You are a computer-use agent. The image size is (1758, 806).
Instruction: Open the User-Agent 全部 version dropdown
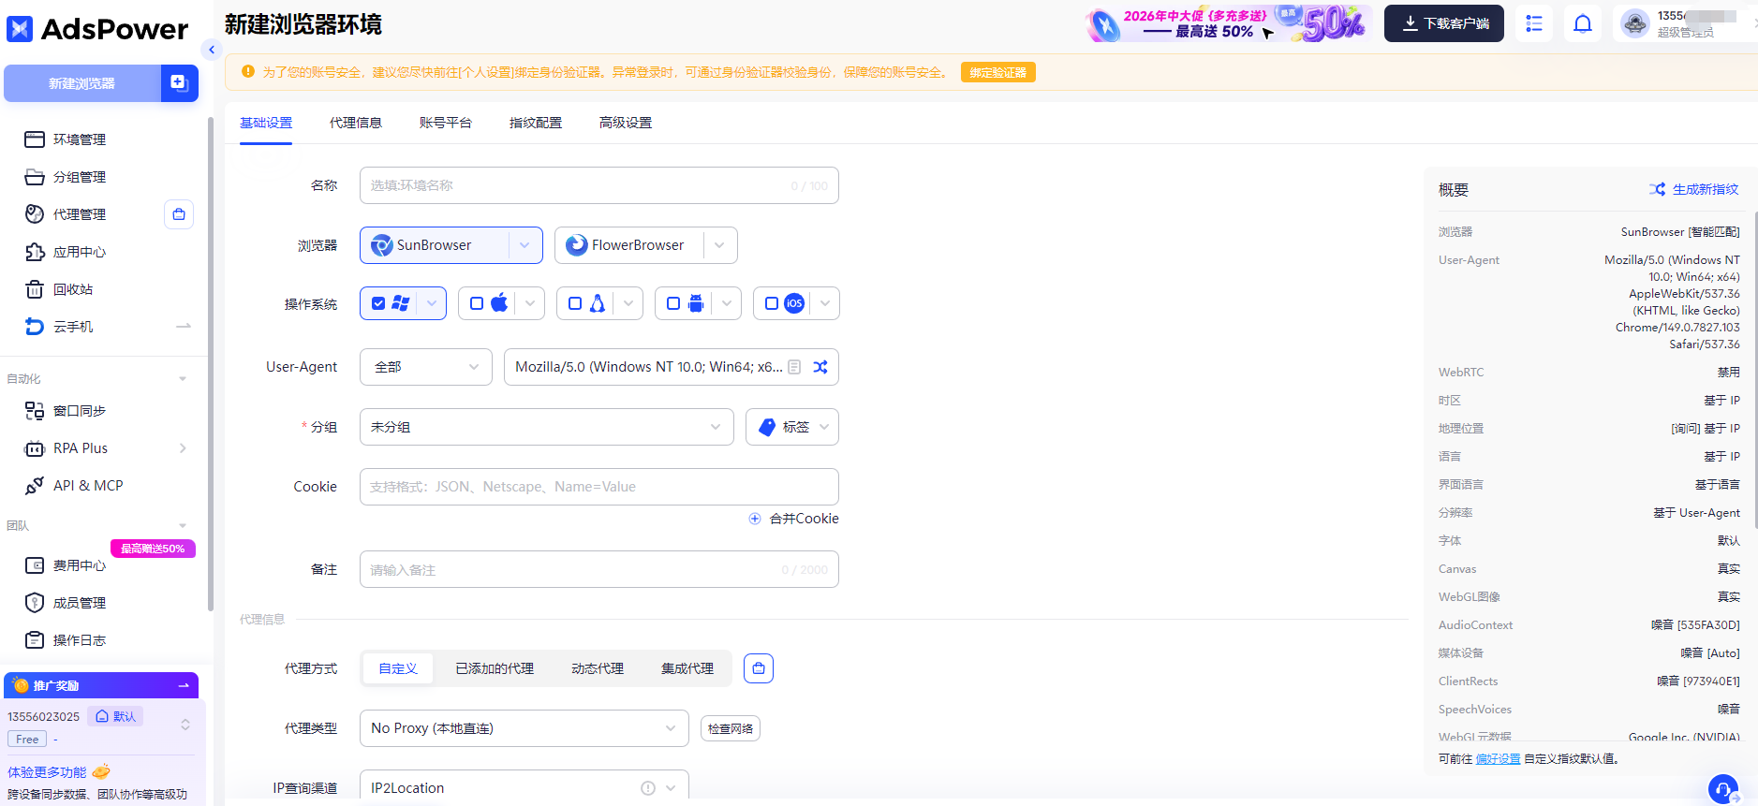click(426, 367)
